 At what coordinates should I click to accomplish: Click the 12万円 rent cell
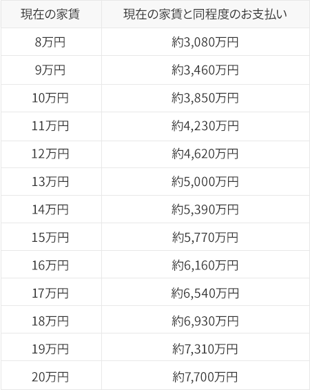pyautogui.click(x=50, y=154)
